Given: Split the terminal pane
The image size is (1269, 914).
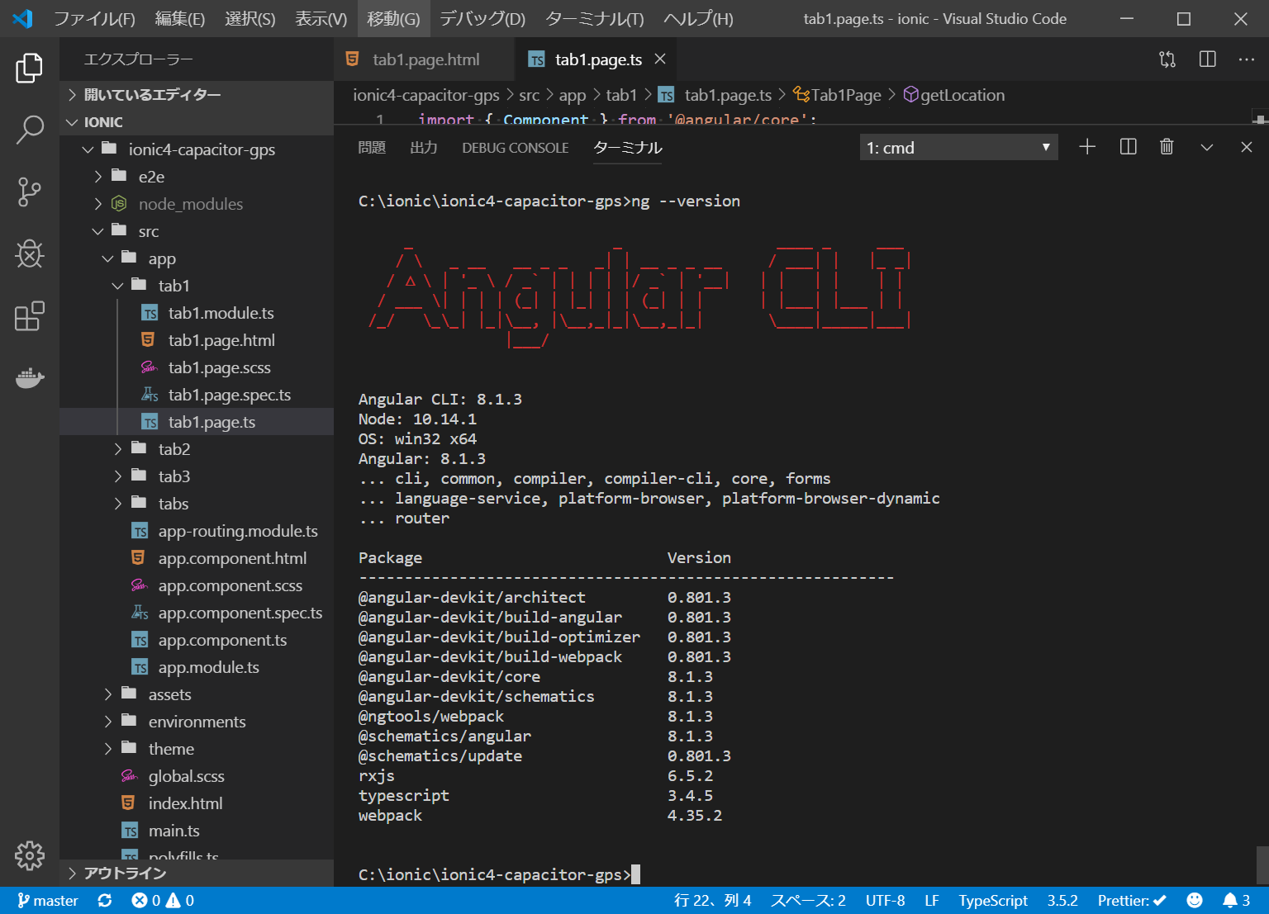Looking at the screenshot, I should 1128,147.
